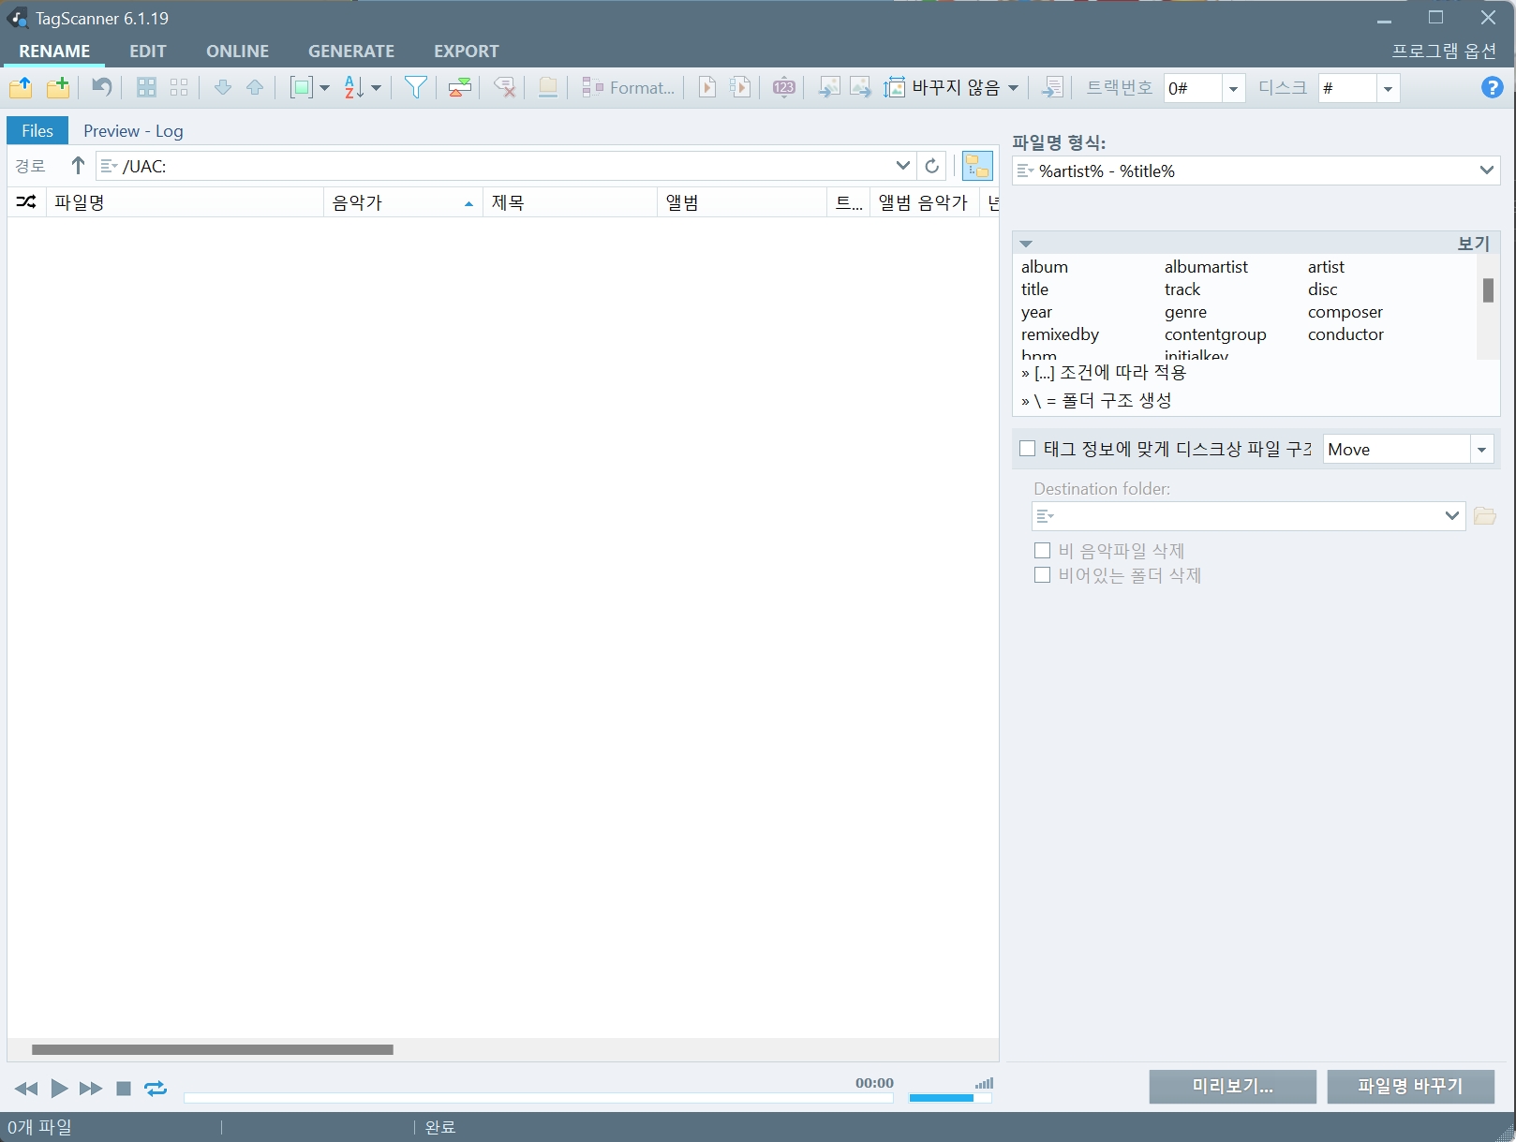This screenshot has height=1142, width=1516.
Task: Click the 미리보기... button
Action: (1232, 1087)
